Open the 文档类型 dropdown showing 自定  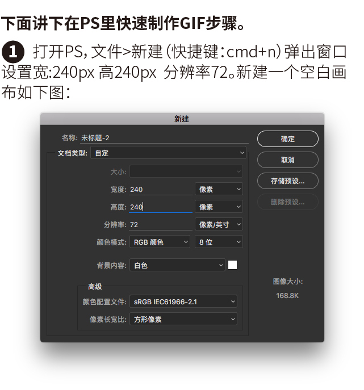pos(168,153)
